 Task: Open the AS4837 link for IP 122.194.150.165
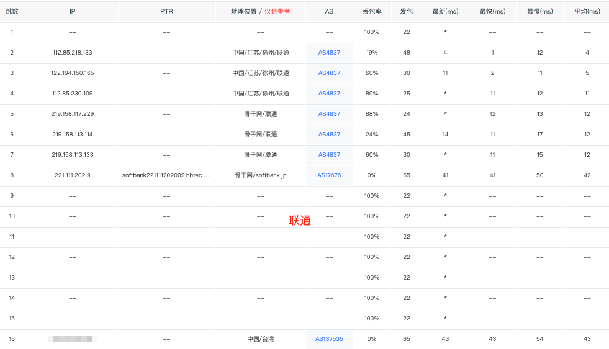click(x=329, y=73)
